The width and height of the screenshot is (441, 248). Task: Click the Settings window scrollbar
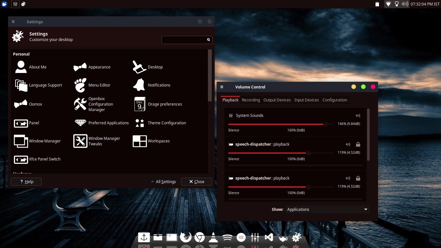[x=210, y=76]
